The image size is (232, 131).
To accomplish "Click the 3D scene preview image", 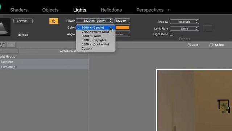I will point(194,100).
